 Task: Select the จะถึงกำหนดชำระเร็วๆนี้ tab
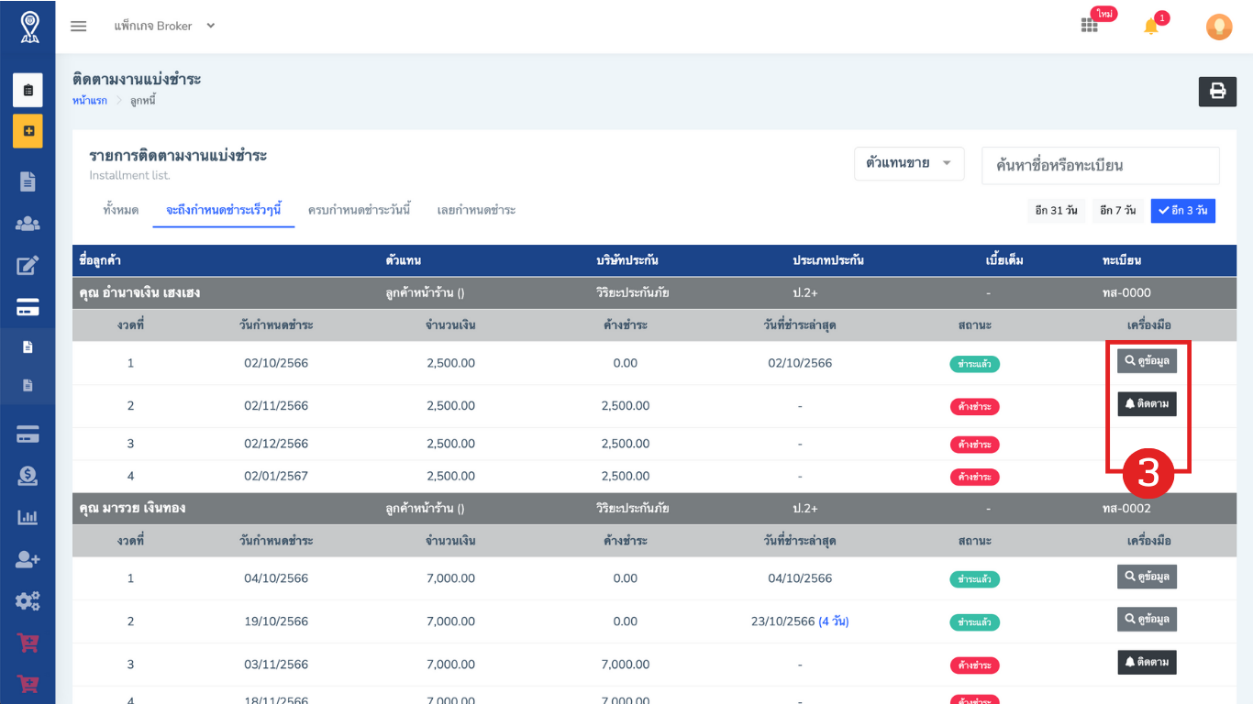pyautogui.click(x=223, y=210)
